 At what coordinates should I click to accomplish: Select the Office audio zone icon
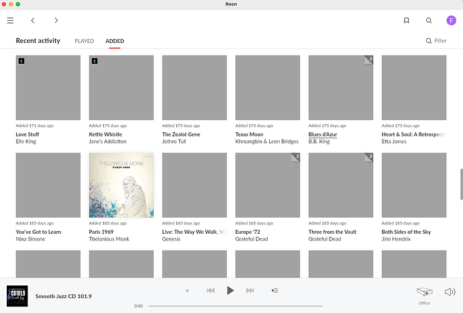[x=424, y=292]
